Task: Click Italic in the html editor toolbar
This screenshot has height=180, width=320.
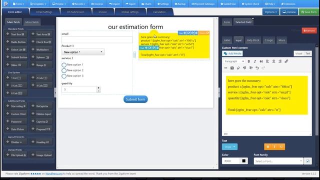Action: pyautogui.click(x=255, y=61)
